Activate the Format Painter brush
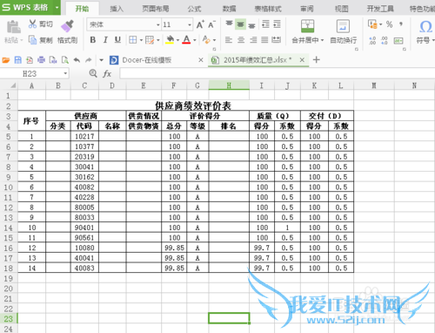This screenshot has width=435, height=333. (67, 26)
